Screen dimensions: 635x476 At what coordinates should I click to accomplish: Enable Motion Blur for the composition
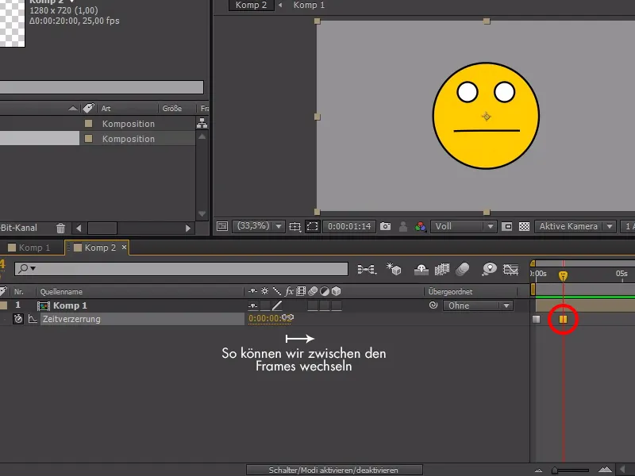click(x=463, y=268)
